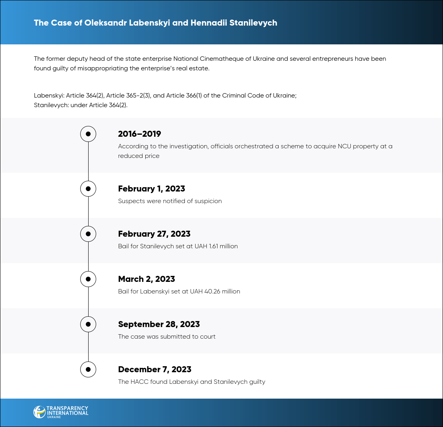Click the December 7, 2023 heading
The height and width of the screenshot is (427, 443).
[x=154, y=369]
